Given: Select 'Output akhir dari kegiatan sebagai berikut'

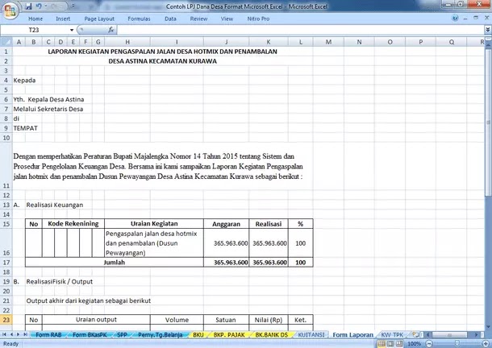Looking at the screenshot, I should (x=89, y=300).
